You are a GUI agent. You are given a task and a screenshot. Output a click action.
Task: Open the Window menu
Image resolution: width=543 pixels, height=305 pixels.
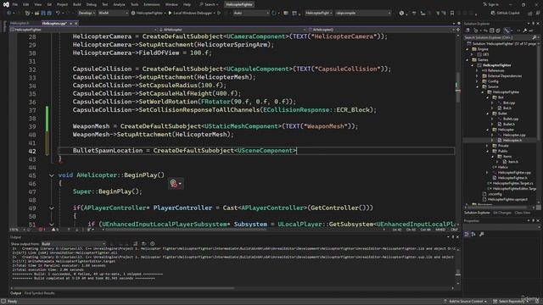point(171,4)
